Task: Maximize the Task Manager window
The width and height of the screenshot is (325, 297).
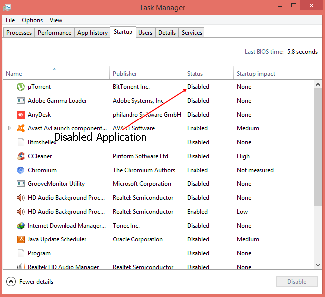Action: 294,6
